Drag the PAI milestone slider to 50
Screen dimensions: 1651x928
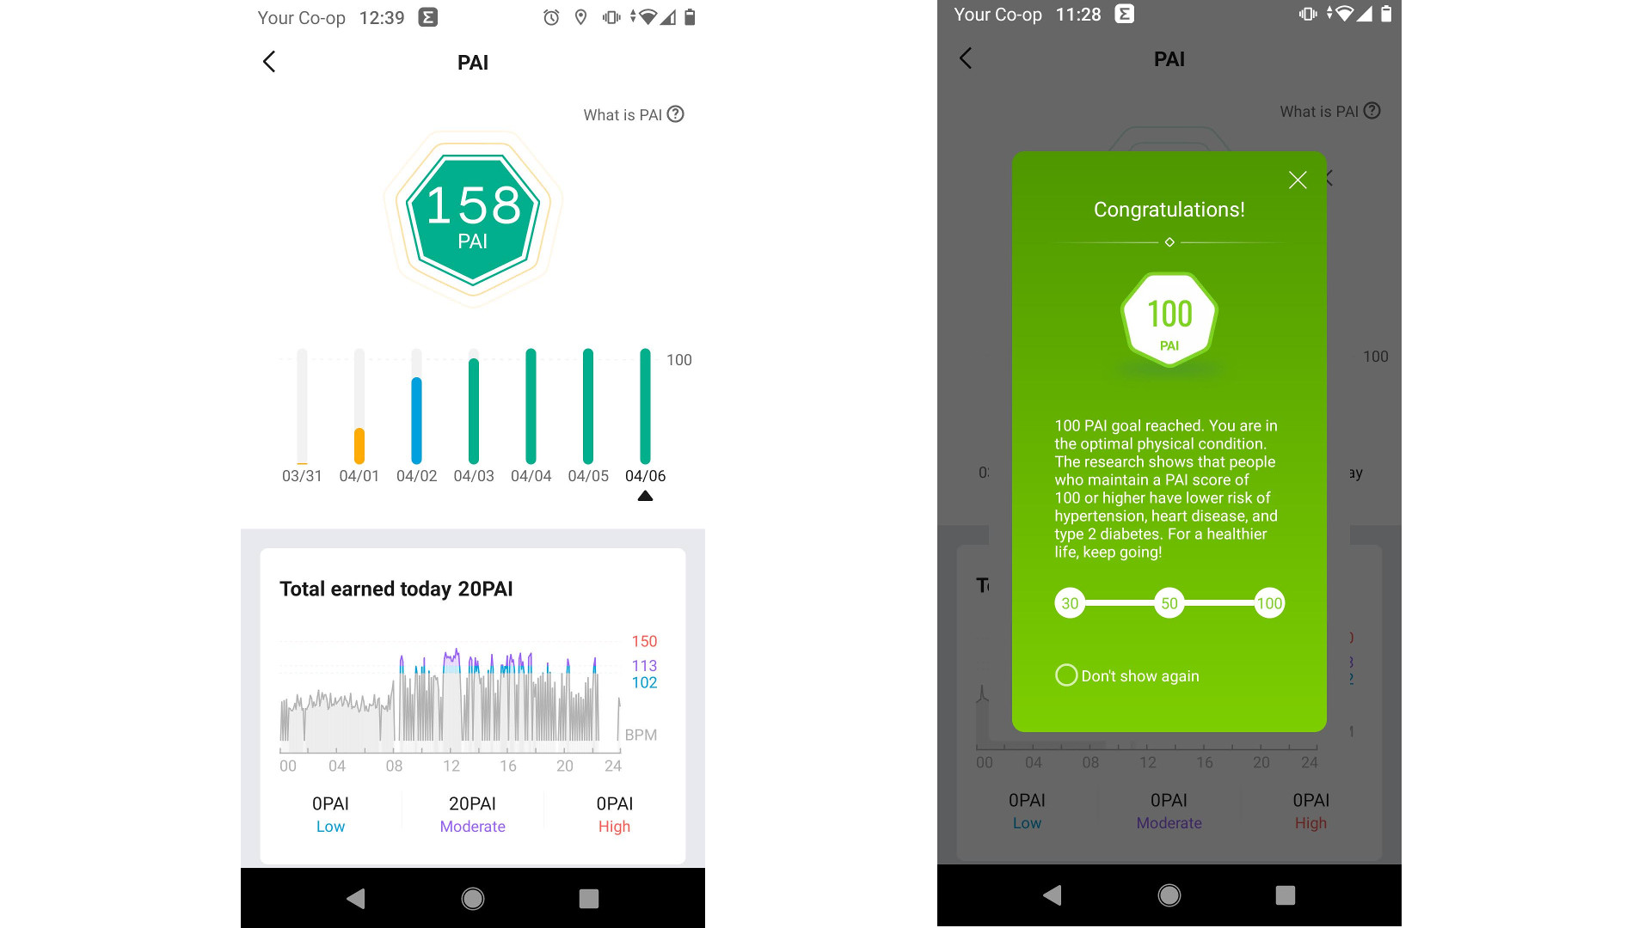click(x=1168, y=603)
